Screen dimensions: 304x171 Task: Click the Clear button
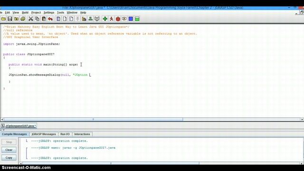(9, 150)
